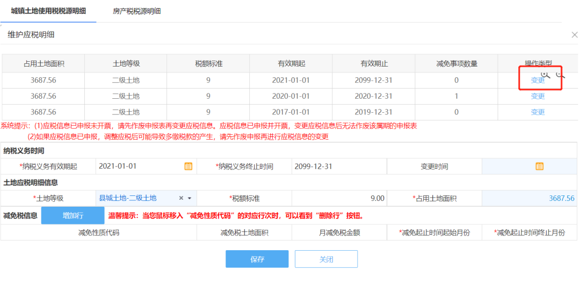Click the 税额标准 field showing 9.00
This screenshot has width=580, height=284.
(x=339, y=199)
